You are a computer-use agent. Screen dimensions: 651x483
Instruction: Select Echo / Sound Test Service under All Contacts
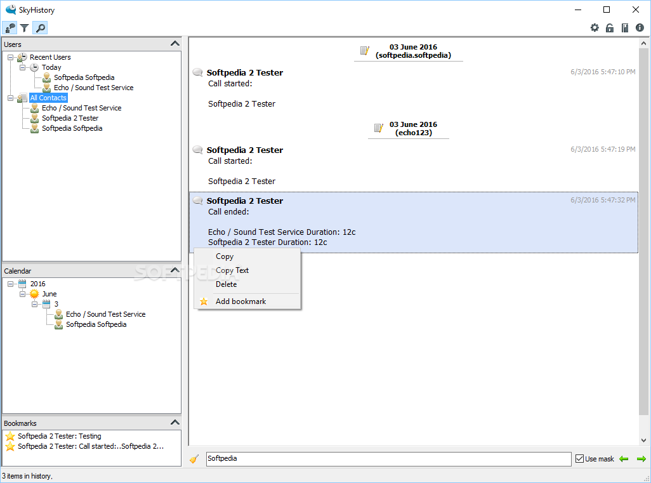tap(82, 108)
